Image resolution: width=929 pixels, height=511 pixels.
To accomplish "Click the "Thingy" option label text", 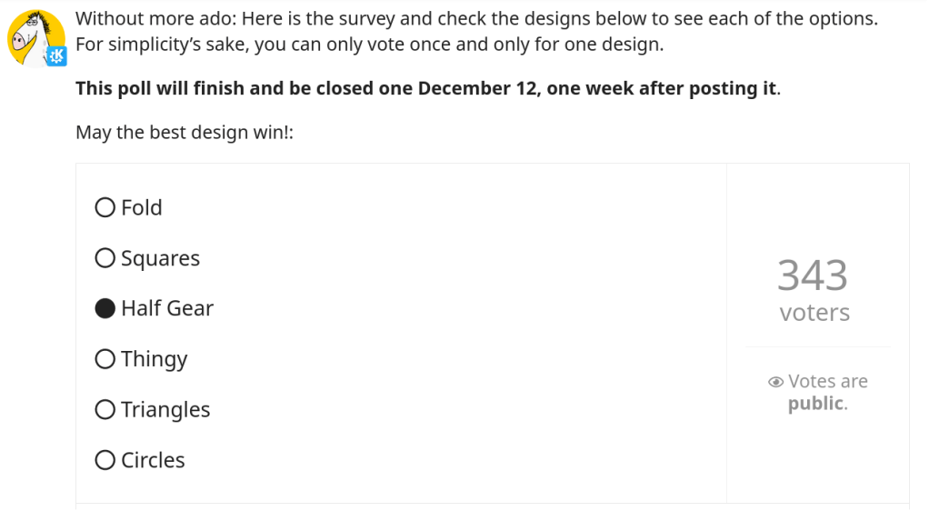I will [x=155, y=360].
